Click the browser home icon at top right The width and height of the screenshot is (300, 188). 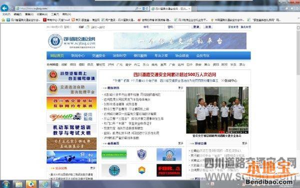286,9
